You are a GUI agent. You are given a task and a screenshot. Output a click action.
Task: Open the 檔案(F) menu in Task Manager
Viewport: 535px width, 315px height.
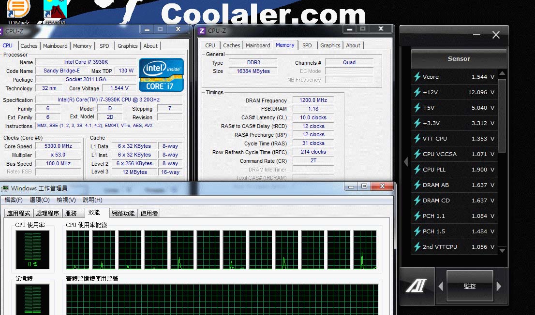(14, 200)
